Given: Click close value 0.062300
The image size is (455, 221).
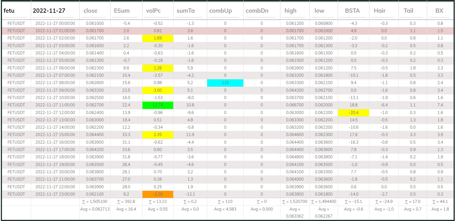Looking at the screenshot, I should [95, 68].
